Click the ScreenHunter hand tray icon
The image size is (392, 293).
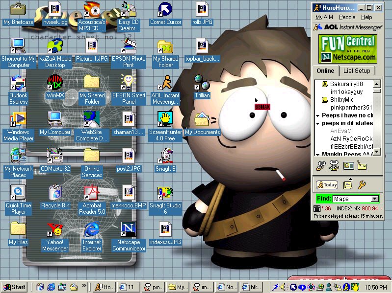click(355, 287)
